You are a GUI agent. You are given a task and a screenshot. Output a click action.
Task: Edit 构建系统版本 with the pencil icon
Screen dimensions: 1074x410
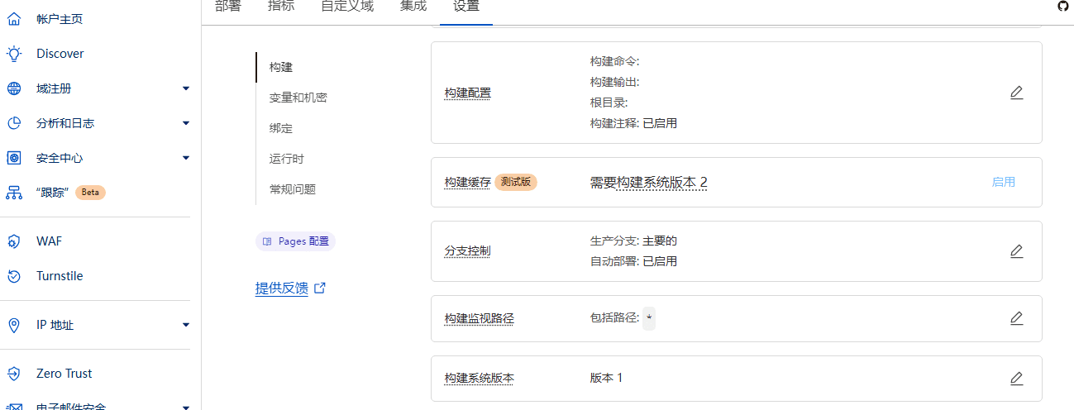(x=1016, y=379)
